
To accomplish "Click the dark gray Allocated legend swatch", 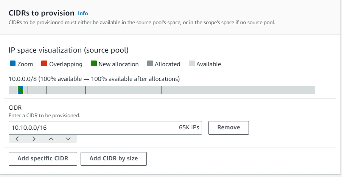I will 150,64.
